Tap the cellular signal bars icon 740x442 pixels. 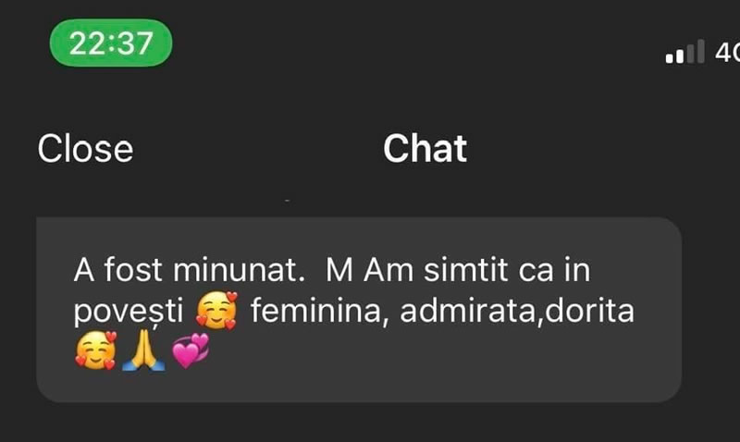[685, 52]
